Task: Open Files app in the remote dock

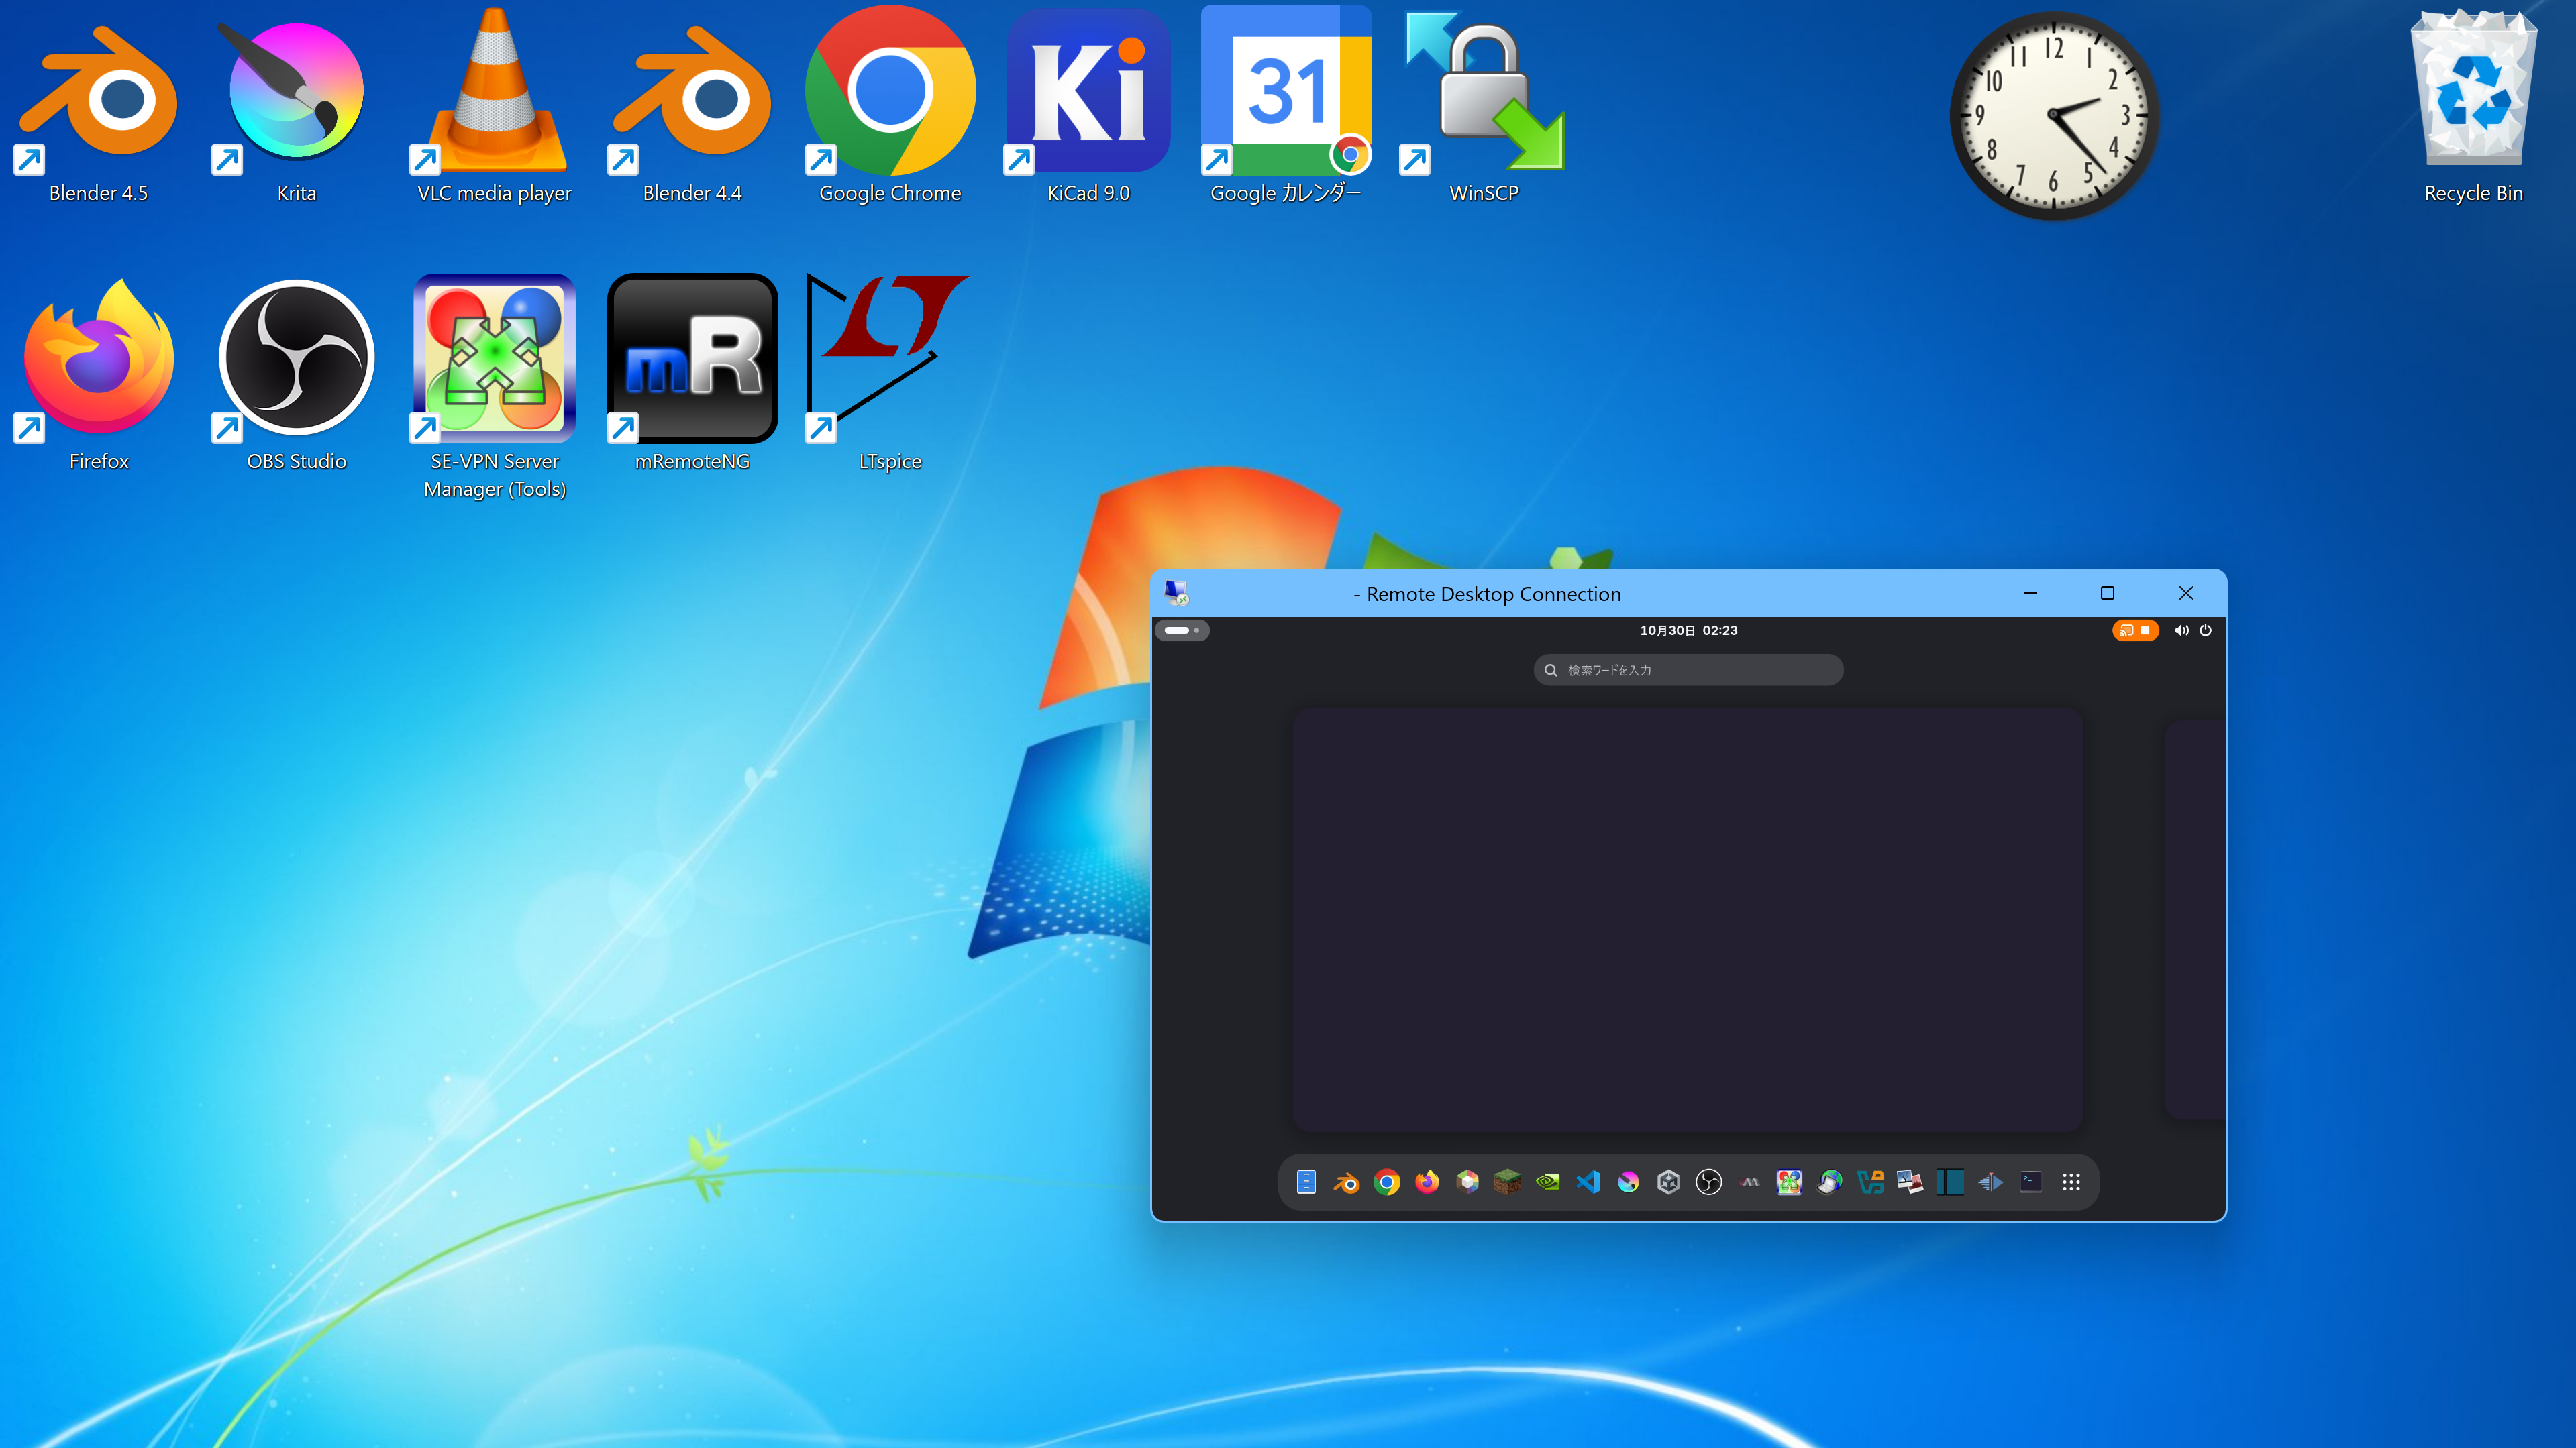Action: 1306,1182
